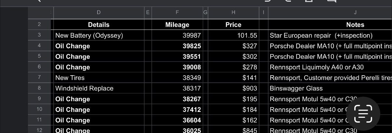The image size is (392, 133).
Task: Tap the share person icon
Action: click(309, 1)
